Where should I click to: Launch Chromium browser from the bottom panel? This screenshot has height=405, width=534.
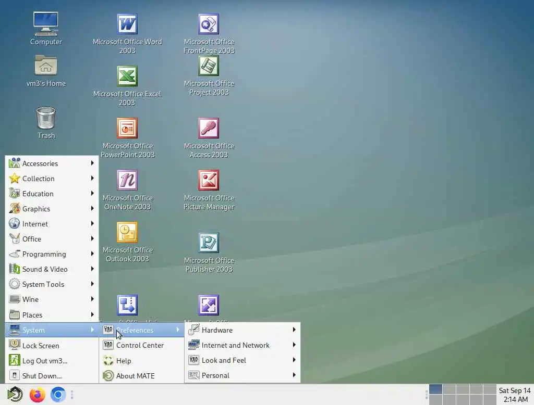(x=58, y=395)
